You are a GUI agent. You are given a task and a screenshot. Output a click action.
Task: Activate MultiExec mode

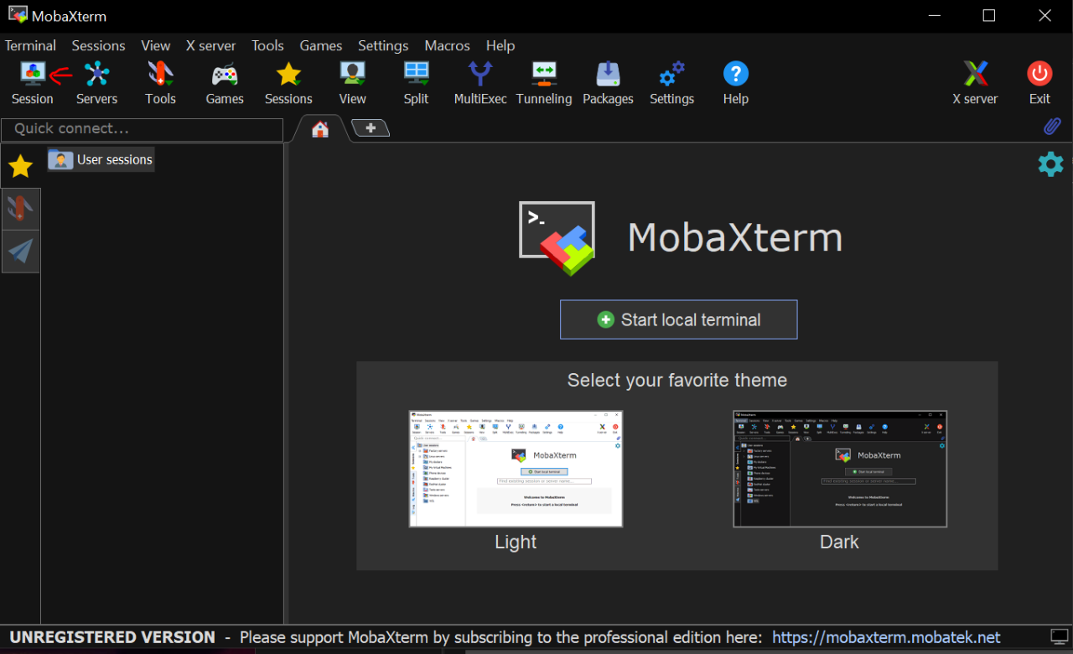click(x=479, y=80)
